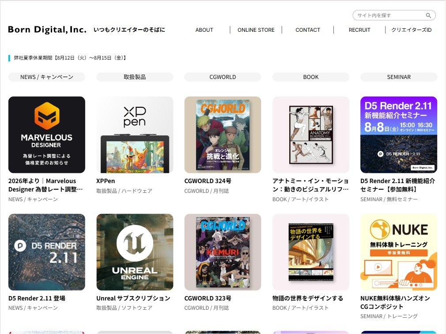Filter by SEMINAR category

pyautogui.click(x=399, y=77)
